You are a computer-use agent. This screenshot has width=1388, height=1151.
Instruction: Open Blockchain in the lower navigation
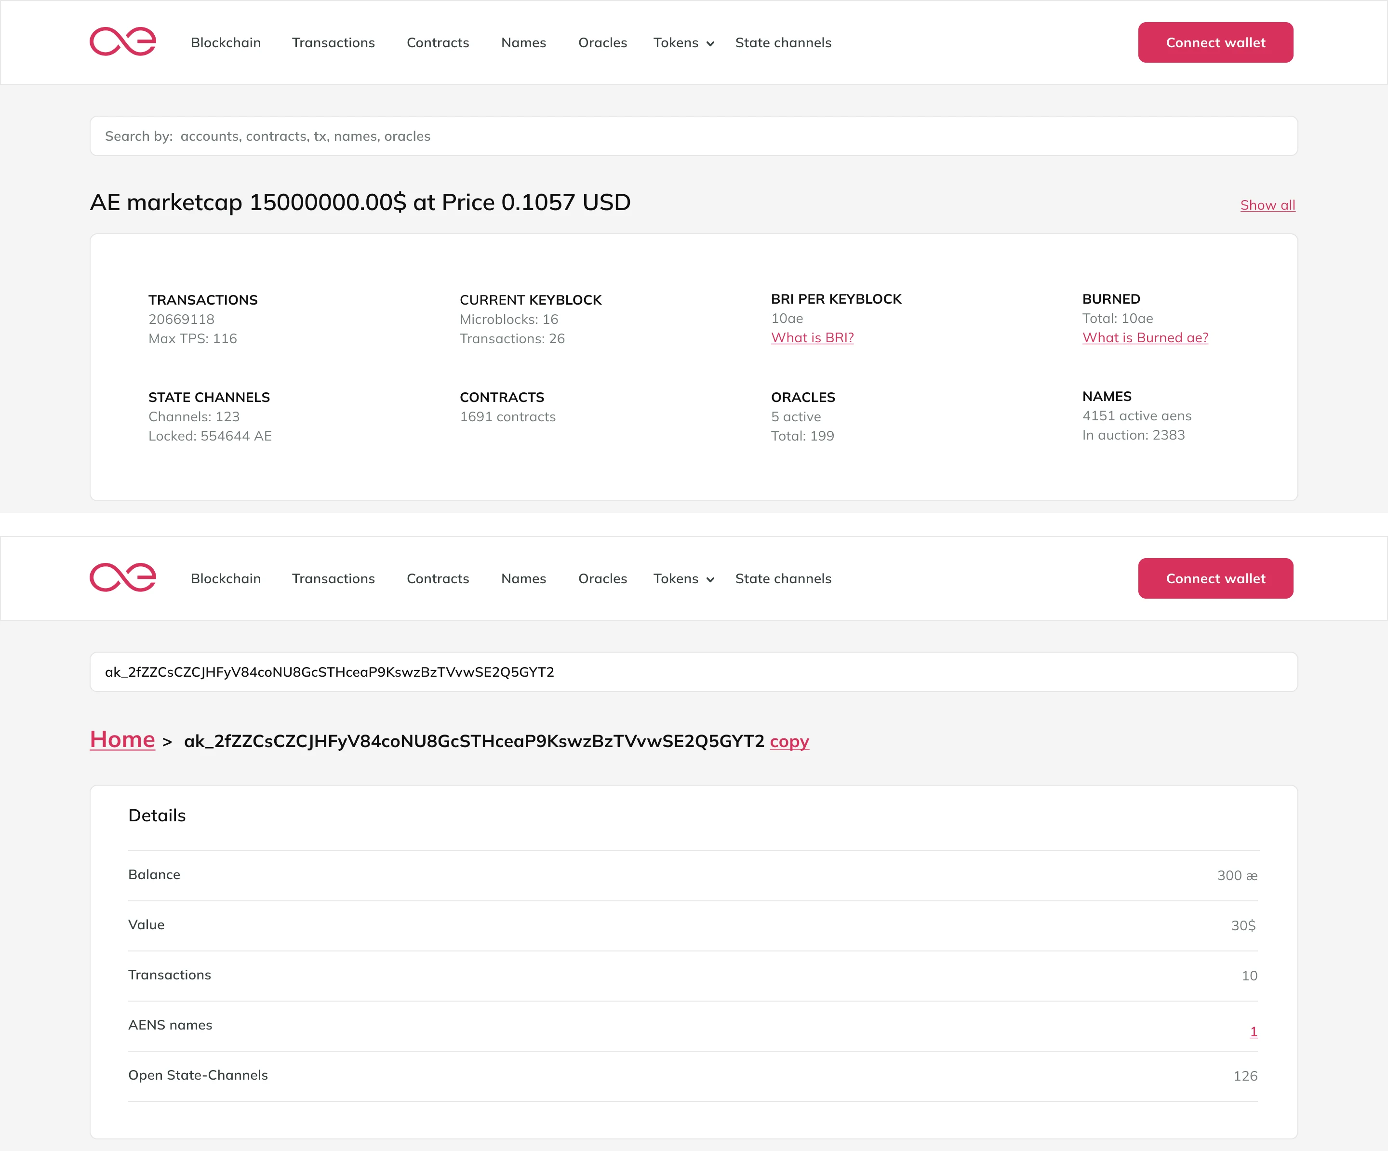[x=226, y=578]
